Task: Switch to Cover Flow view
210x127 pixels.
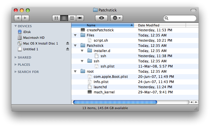Action: tap(80, 18)
